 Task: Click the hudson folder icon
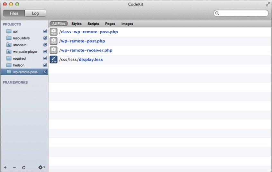(x=9, y=65)
